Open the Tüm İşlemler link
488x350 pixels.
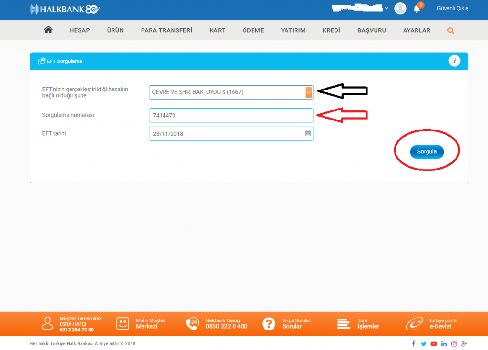(x=368, y=323)
